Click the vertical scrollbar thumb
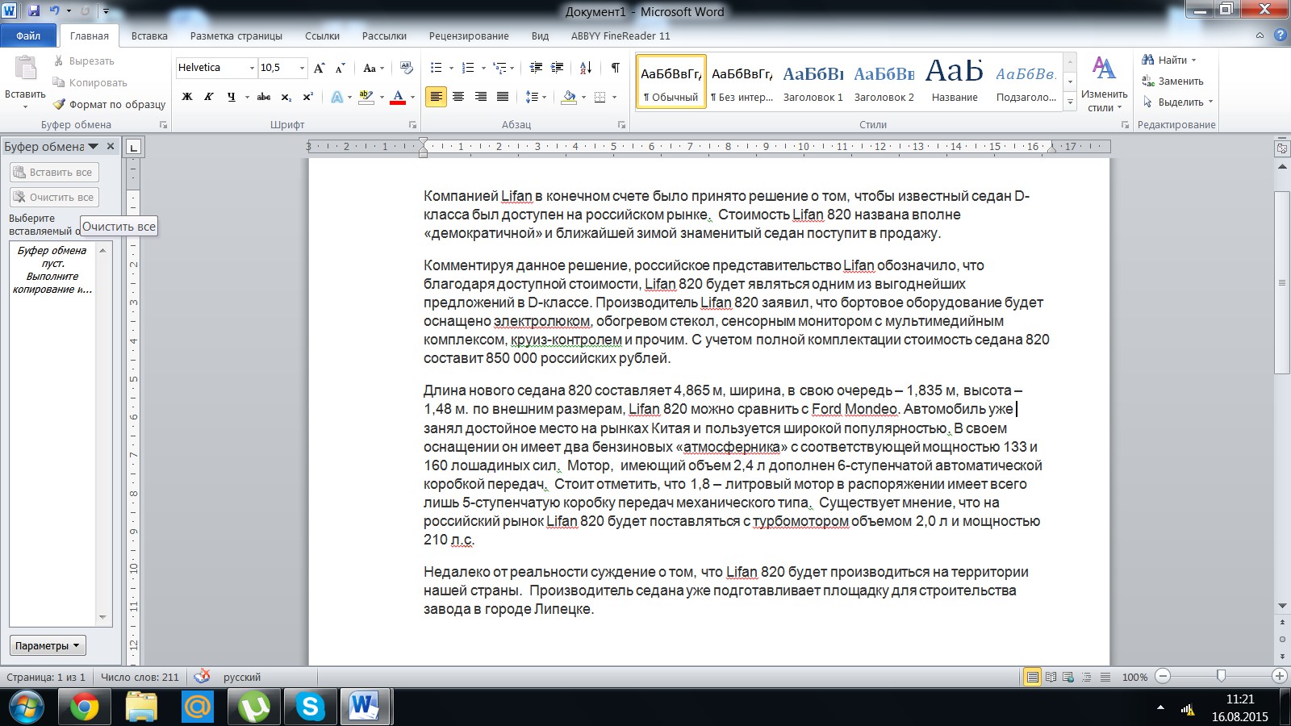1291x726 pixels. pyautogui.click(x=1282, y=282)
